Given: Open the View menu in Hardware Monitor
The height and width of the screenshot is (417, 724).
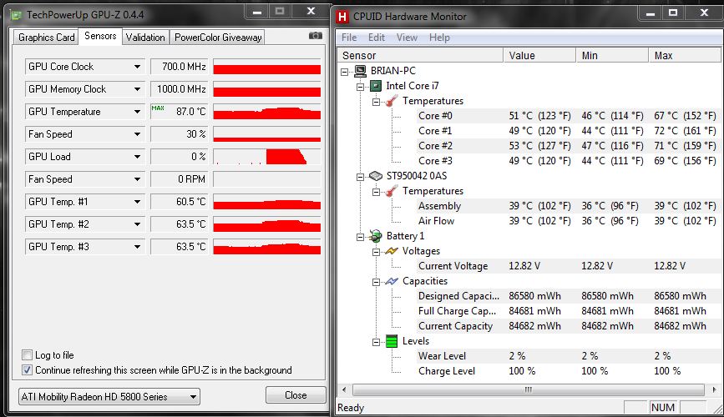Looking at the screenshot, I should click(x=407, y=38).
